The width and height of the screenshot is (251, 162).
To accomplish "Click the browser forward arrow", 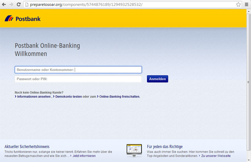I will click(11, 4).
